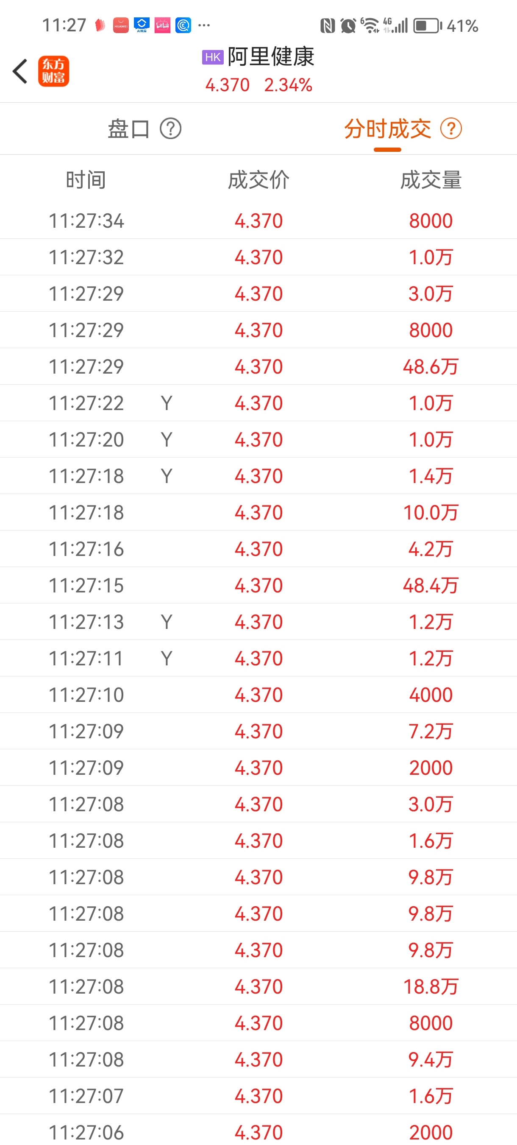Open the Huawei notification icon
The height and width of the screenshot is (1145, 517).
coord(121,25)
